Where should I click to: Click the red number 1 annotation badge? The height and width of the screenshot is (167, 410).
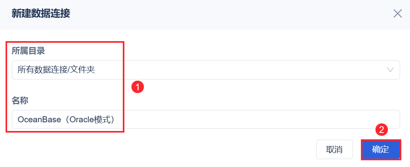137,87
